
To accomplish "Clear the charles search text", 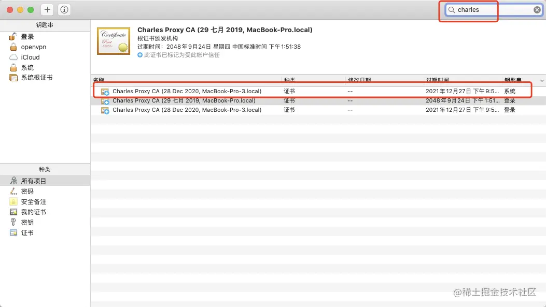I will 537,10.
